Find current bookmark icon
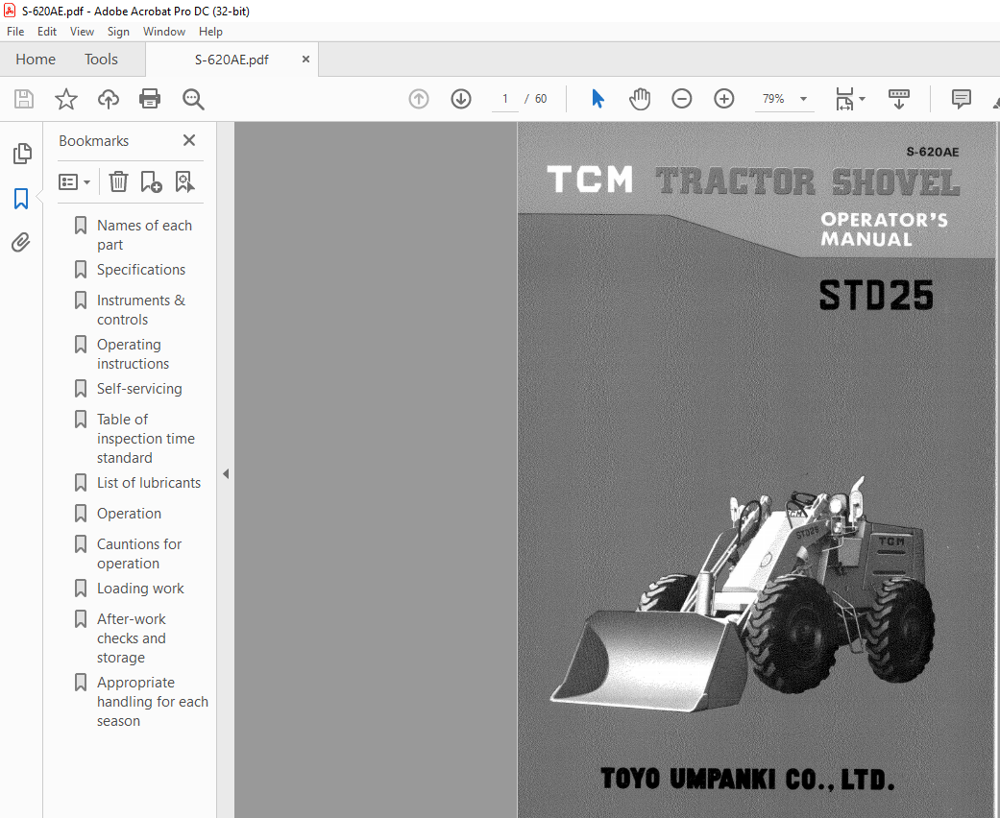 coord(185,181)
